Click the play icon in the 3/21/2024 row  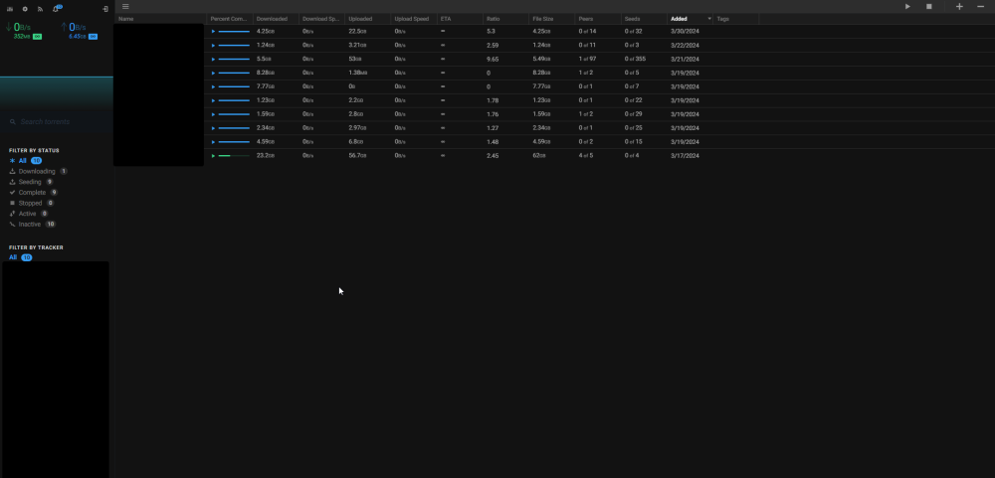click(213, 59)
